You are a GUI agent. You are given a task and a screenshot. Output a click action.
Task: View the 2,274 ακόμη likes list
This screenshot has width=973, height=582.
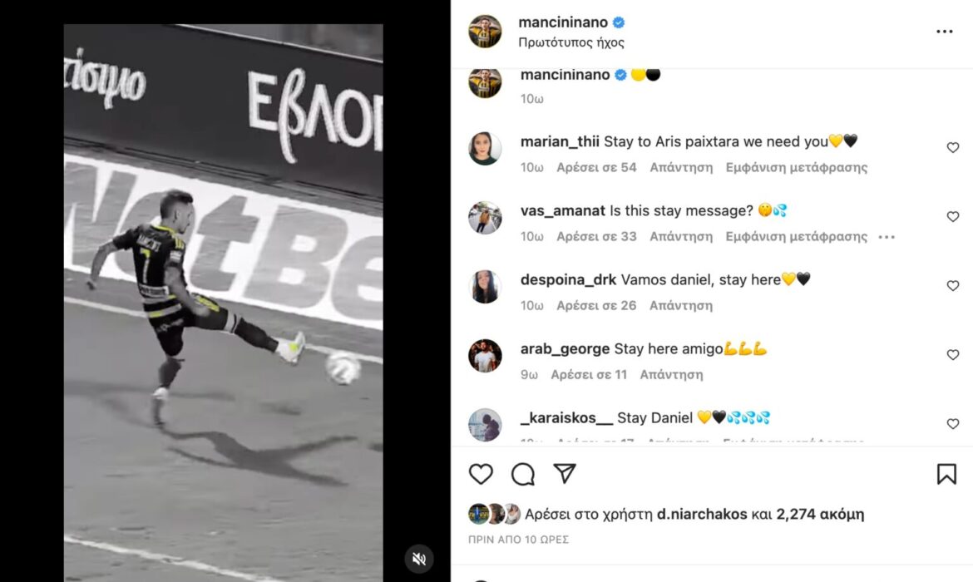pos(820,515)
